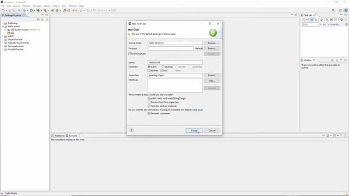349x196 pixels.
Task: Click the Interfaces list box
Action: click(x=175, y=85)
